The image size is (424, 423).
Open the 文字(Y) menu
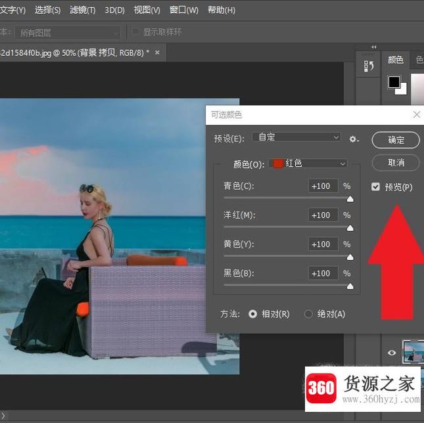[12, 11]
